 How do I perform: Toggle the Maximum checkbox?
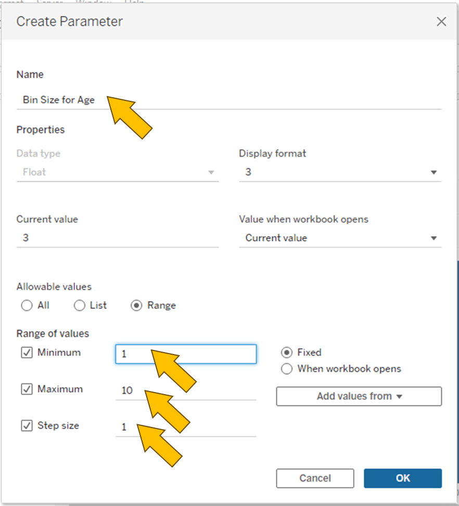coord(27,389)
